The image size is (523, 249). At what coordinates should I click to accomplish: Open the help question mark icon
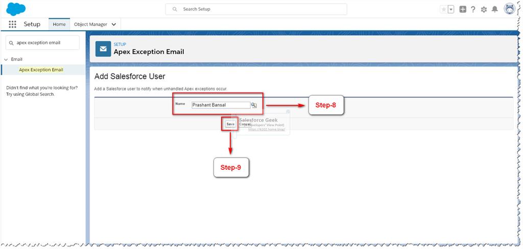tap(473, 9)
